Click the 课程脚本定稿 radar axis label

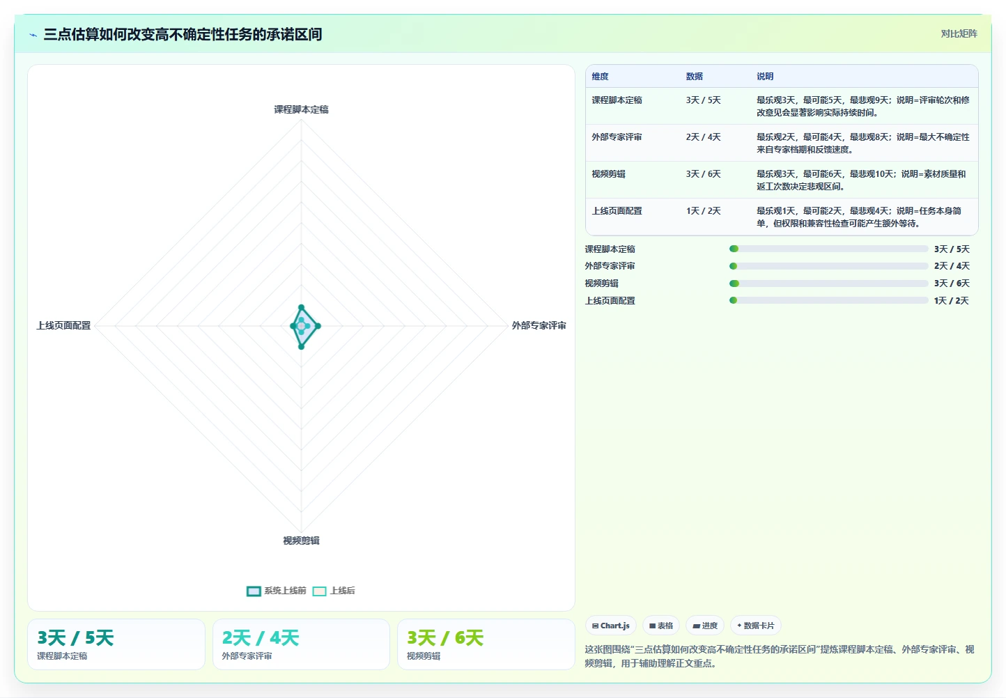point(301,109)
